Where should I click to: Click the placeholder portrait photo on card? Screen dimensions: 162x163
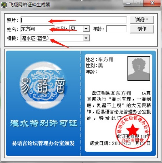coord(139,68)
